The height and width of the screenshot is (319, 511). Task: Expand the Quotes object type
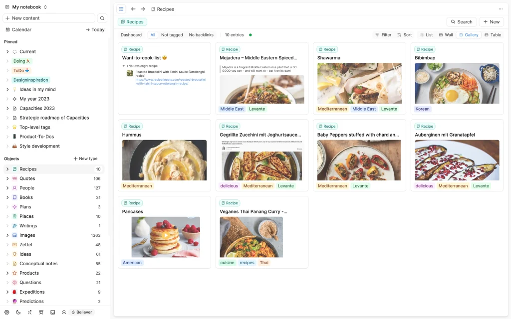coord(7,178)
